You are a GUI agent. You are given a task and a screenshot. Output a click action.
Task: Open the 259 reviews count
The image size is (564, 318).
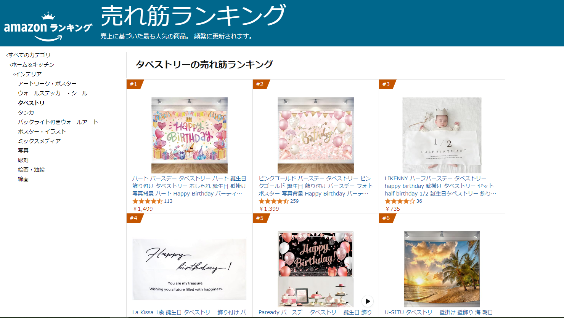294,201
